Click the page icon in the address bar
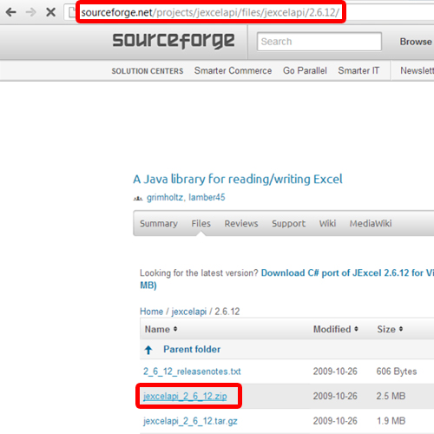 71,12
